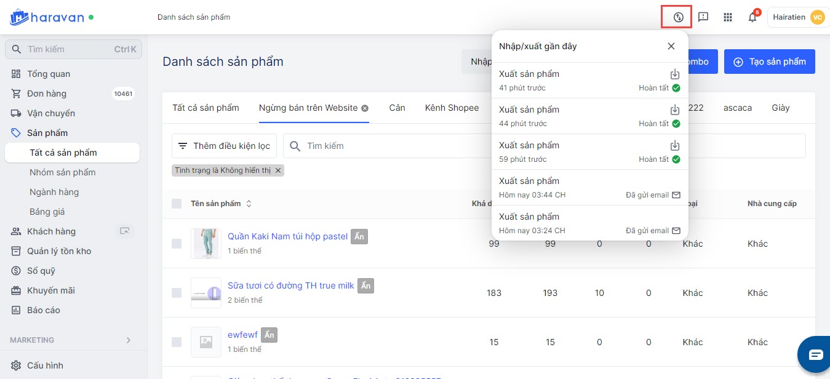This screenshot has width=830, height=379.
Task: Select checkbox for Sữa tươi có đường TH true milk
Action: point(177,293)
